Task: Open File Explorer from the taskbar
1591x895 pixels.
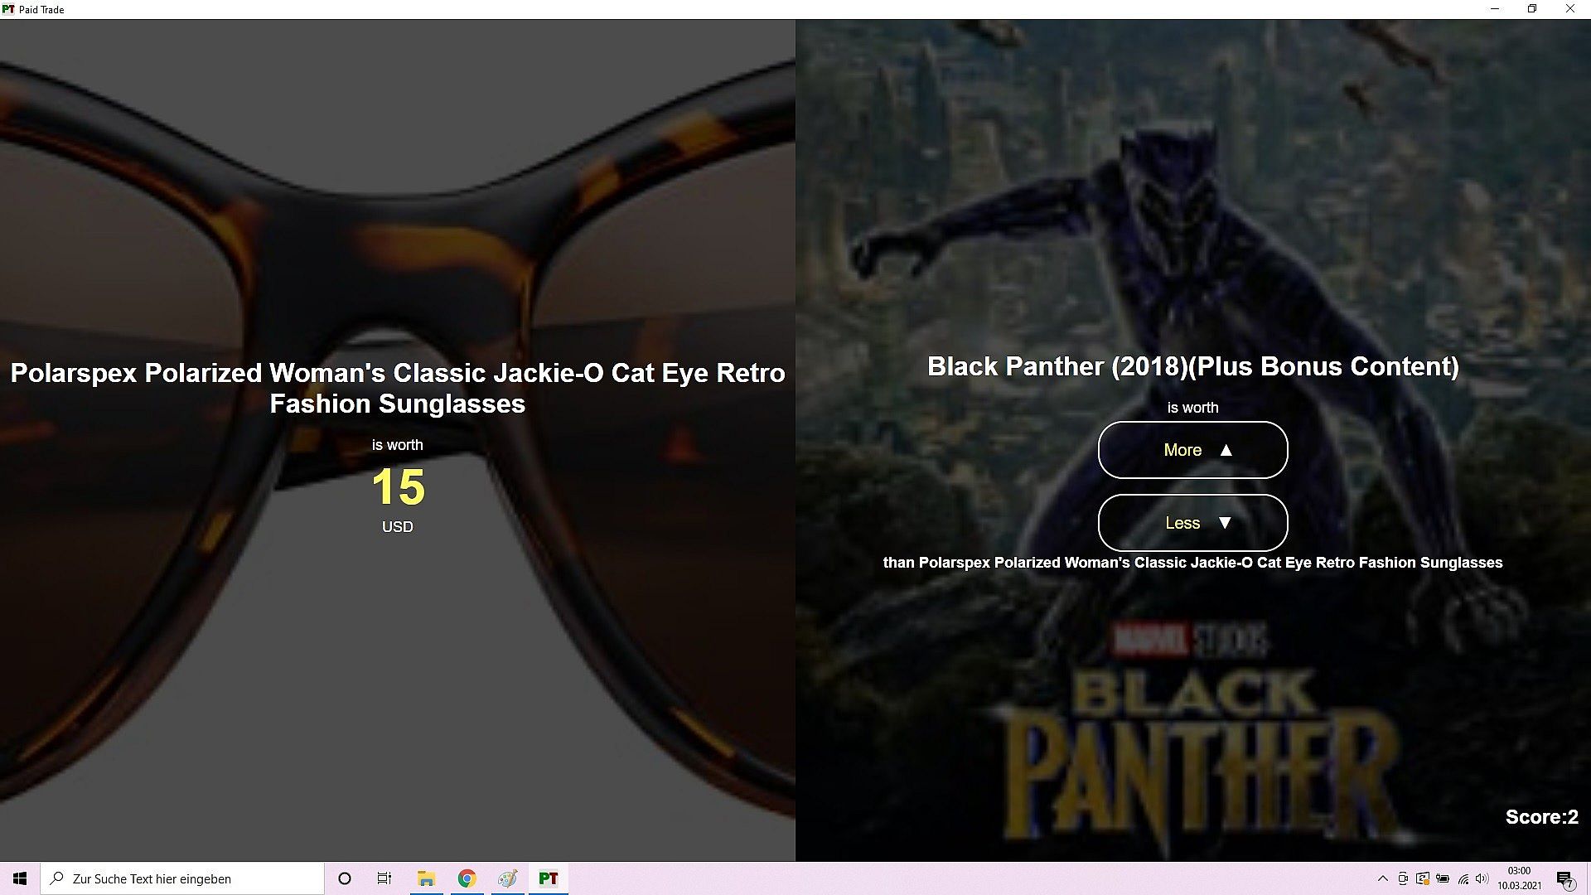Action: pyautogui.click(x=426, y=878)
